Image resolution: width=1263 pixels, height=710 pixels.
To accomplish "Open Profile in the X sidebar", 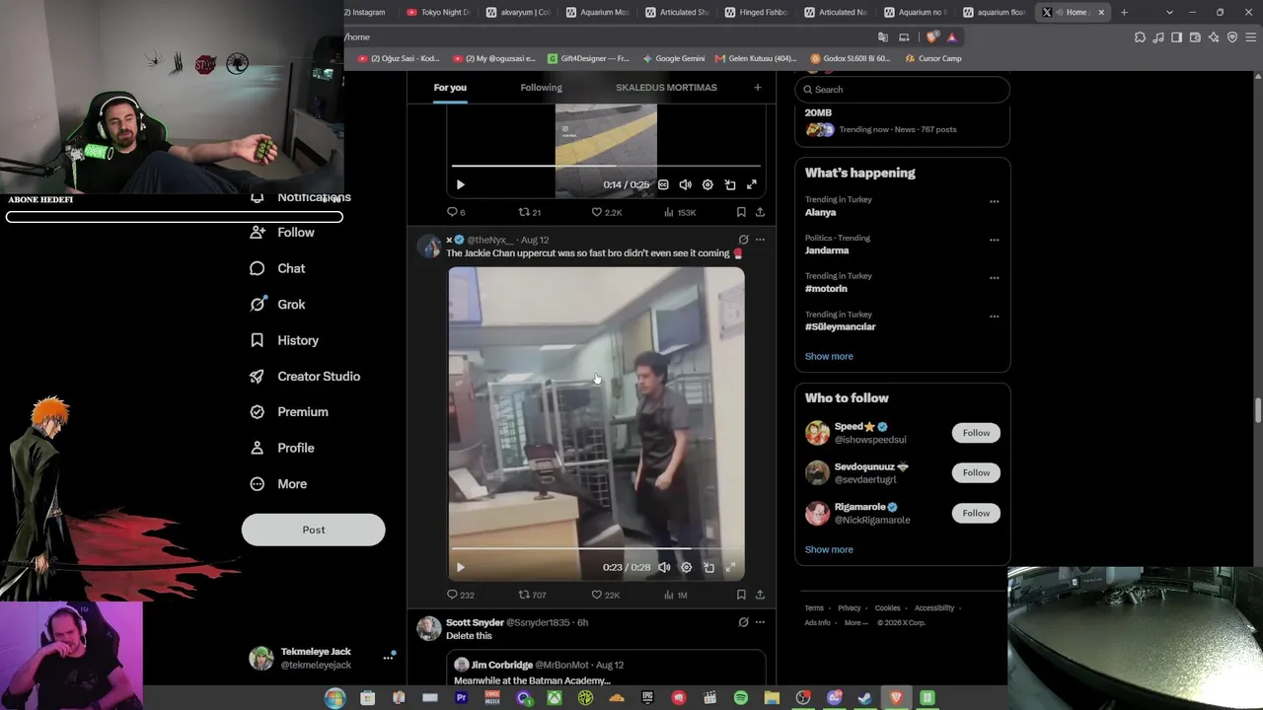I will [x=282, y=448].
